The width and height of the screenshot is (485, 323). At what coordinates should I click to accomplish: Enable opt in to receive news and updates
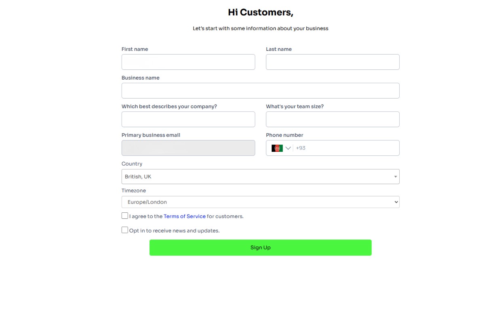[125, 230]
